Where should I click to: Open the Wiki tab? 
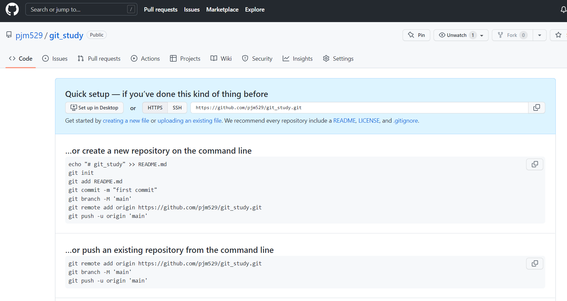pos(221,58)
